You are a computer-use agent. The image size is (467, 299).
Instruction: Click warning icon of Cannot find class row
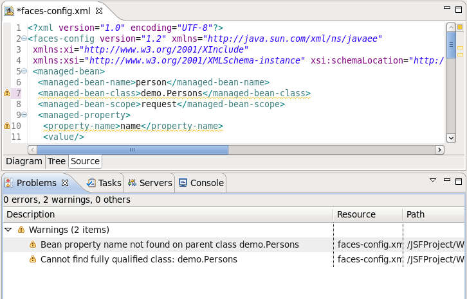click(x=33, y=259)
